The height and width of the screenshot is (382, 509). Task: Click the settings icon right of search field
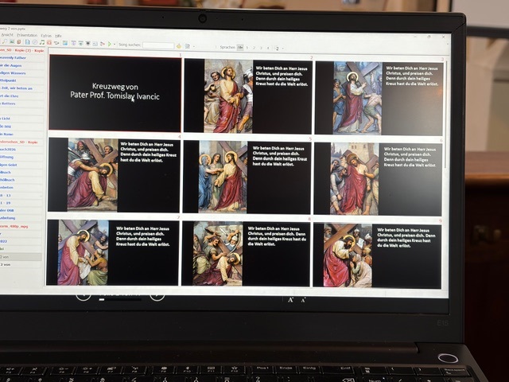pyautogui.click(x=188, y=46)
